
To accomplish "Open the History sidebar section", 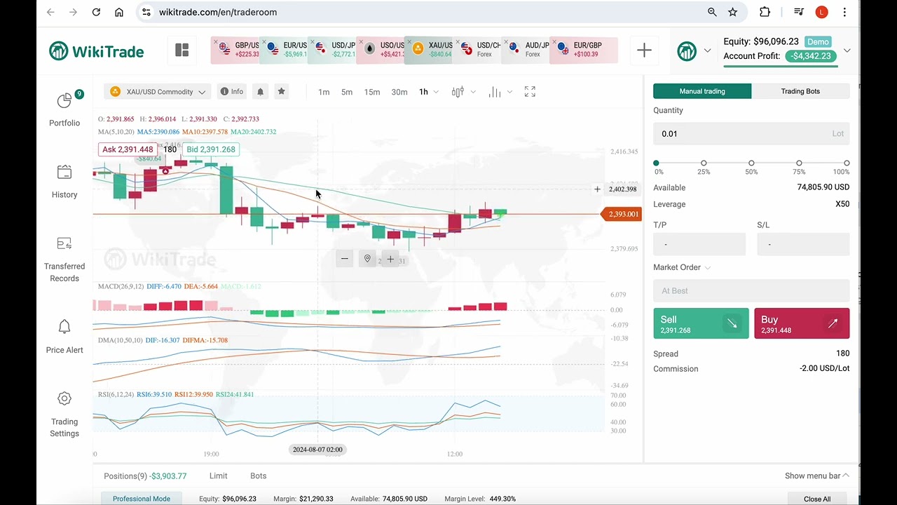I will click(x=64, y=181).
